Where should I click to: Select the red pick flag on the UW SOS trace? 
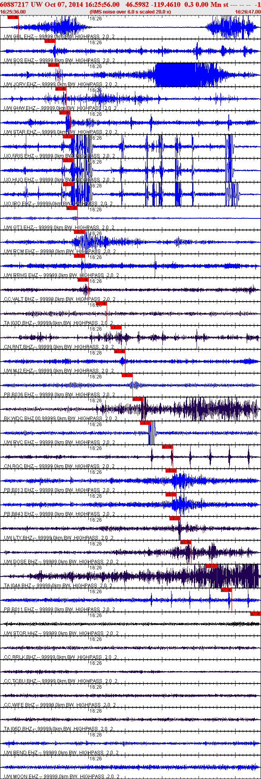click(50, 41)
